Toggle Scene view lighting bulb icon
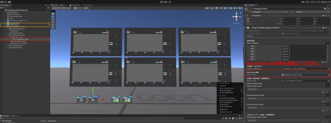Screen dimensions: 331x123 pyautogui.click(x=217, y=8)
